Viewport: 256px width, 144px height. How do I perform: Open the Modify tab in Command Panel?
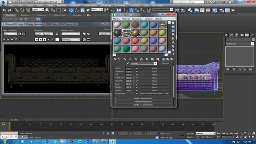tap(231, 35)
